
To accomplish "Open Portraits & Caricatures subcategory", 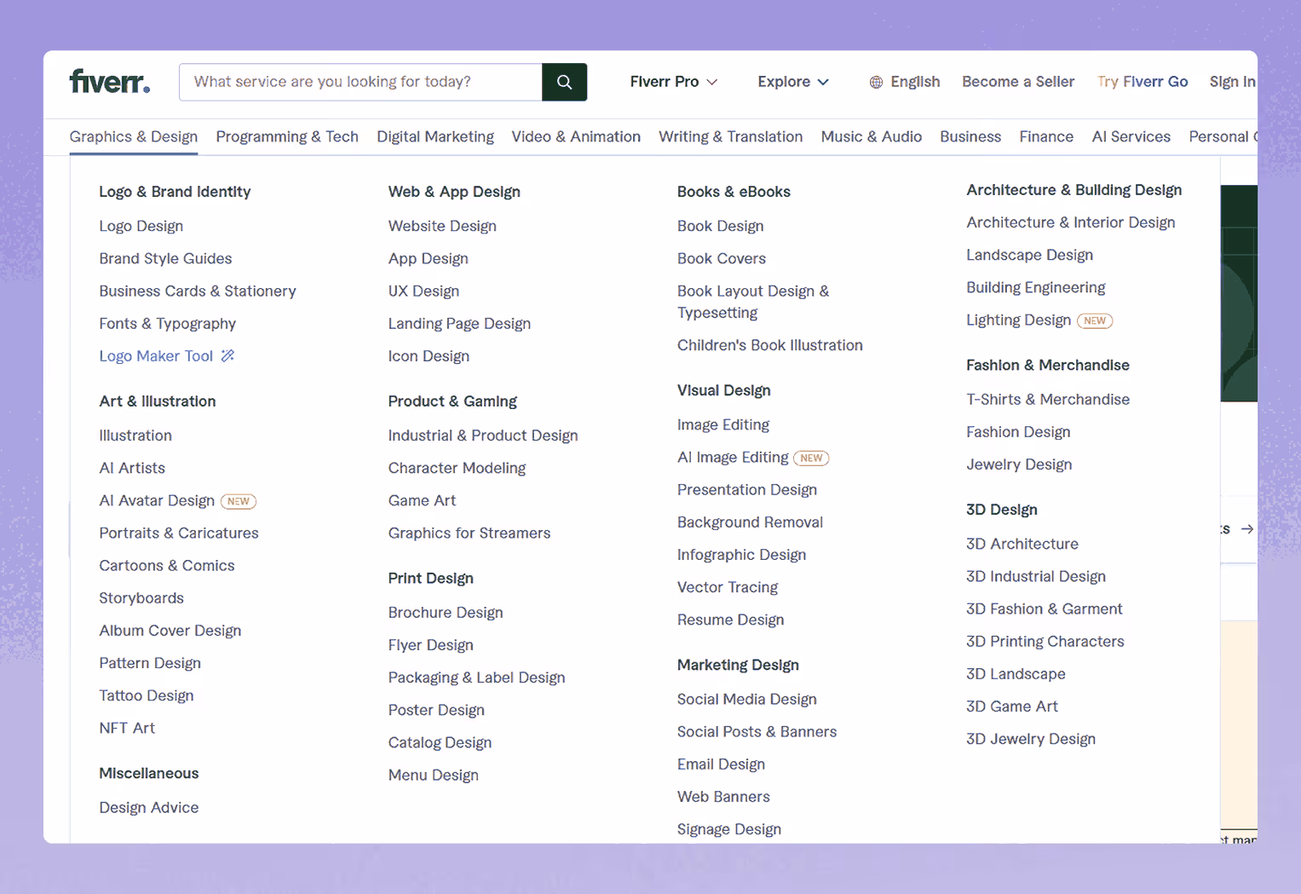I will point(179,533).
